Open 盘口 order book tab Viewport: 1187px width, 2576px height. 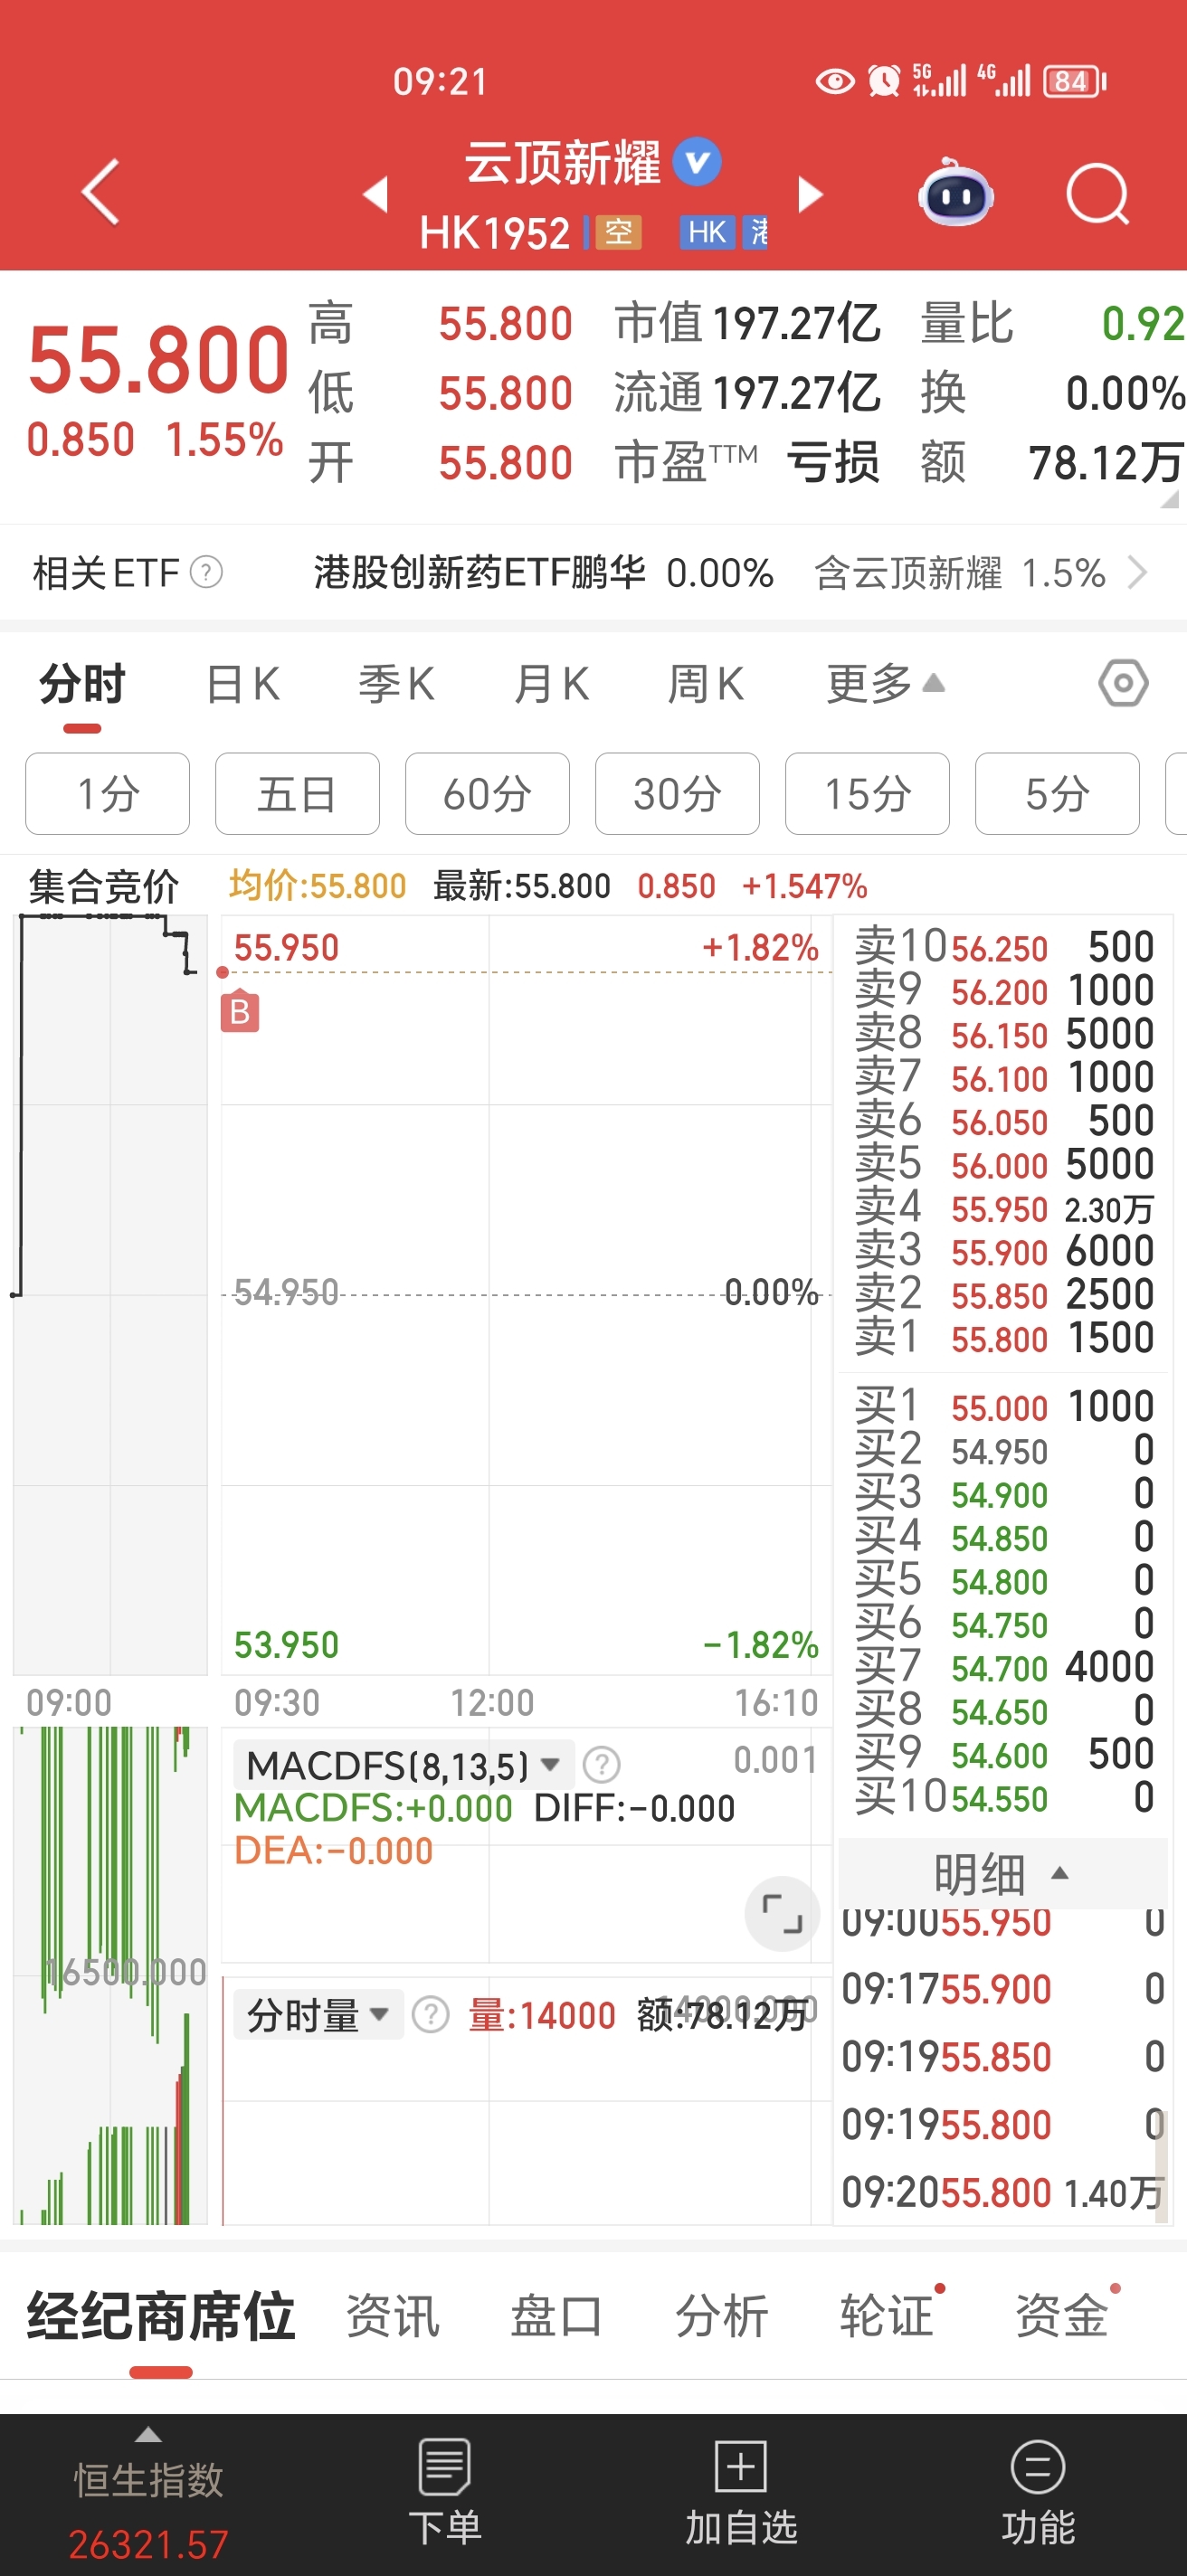click(557, 2316)
